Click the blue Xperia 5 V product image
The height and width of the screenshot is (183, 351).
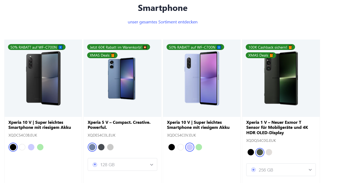[x=122, y=79]
